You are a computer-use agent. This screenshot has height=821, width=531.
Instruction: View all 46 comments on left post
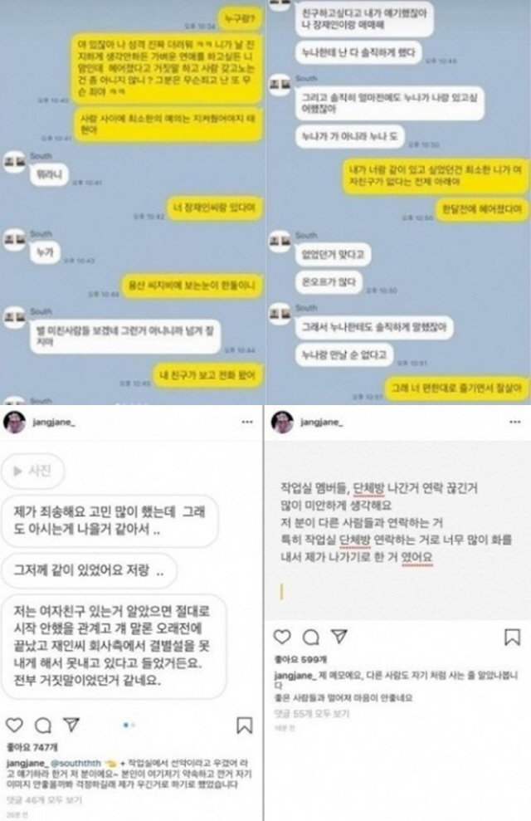[x=44, y=800]
